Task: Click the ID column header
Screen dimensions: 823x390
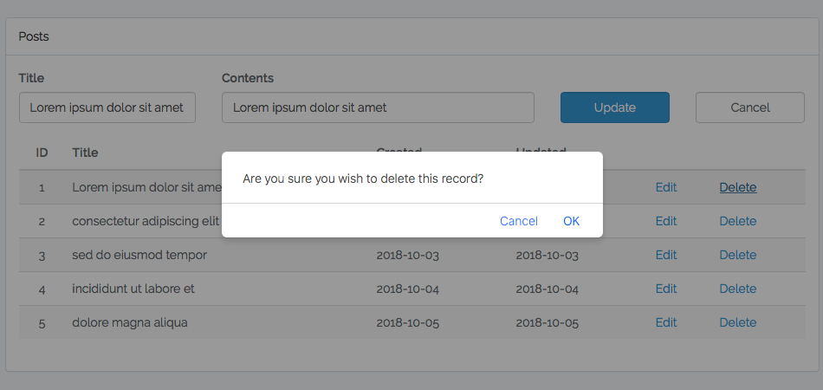Action: click(x=42, y=153)
